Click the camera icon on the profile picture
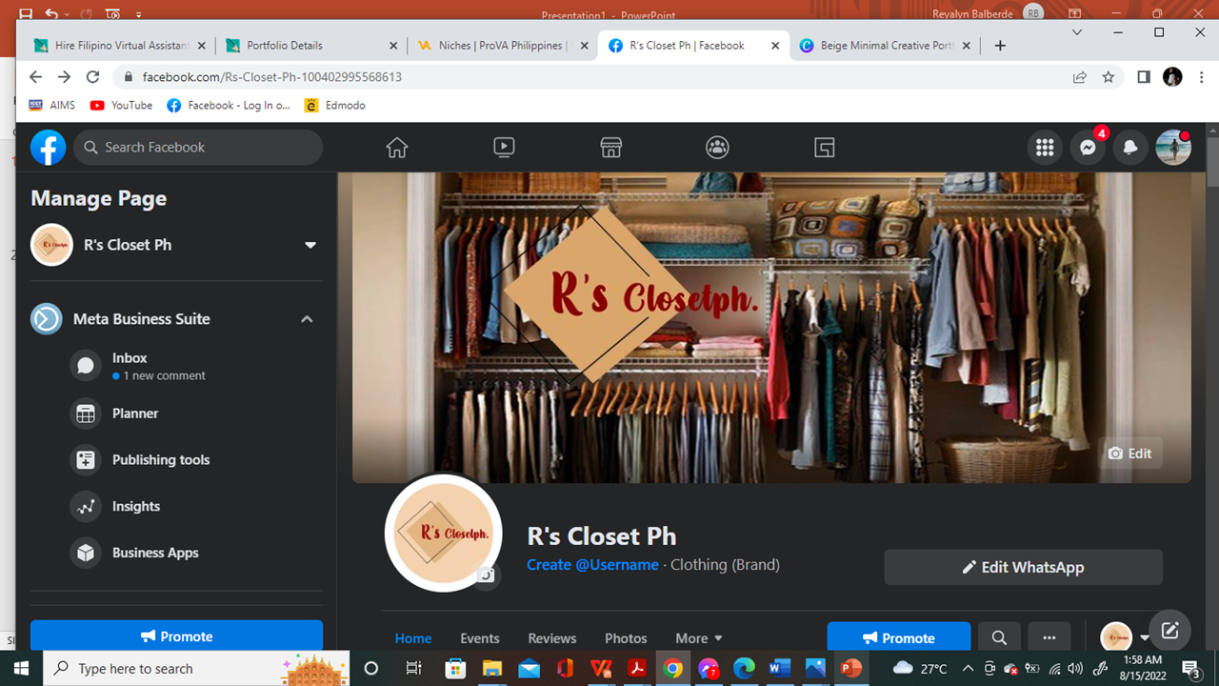This screenshot has width=1219, height=686. click(487, 575)
